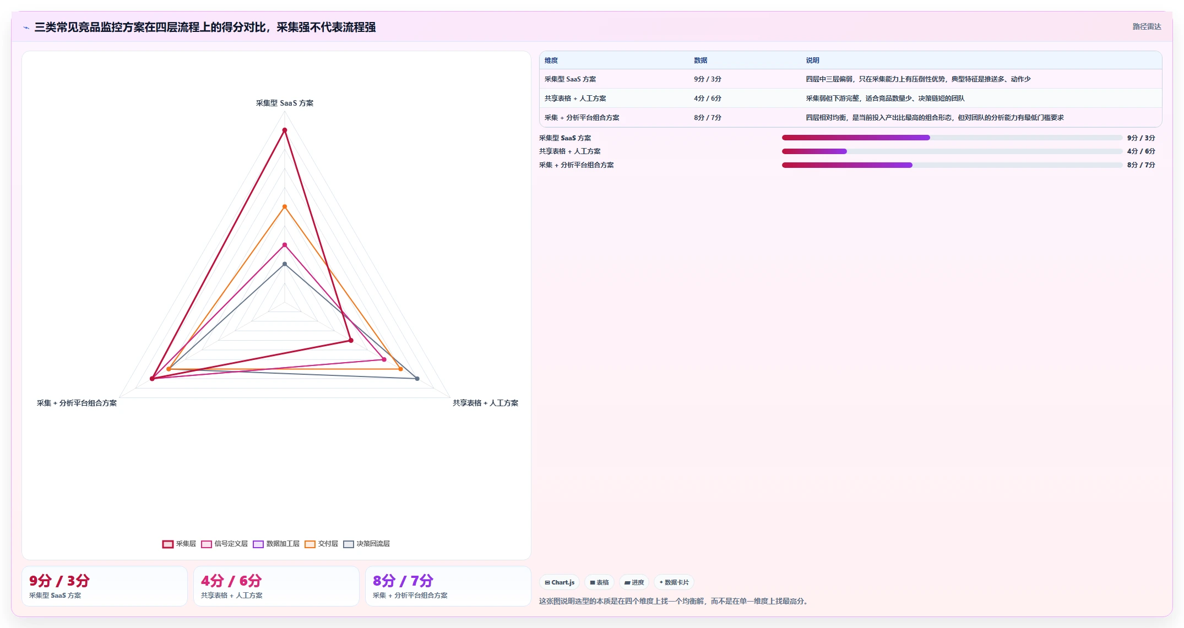Click the 数据 column header

[700, 61]
